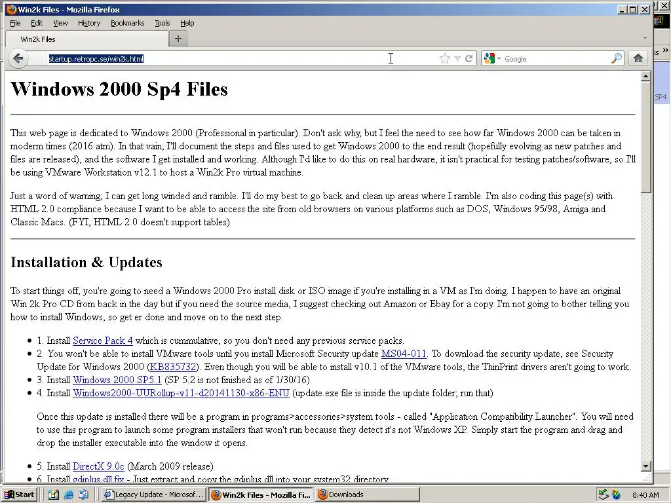Click the back navigation arrow button
The height and width of the screenshot is (503, 671).
pyautogui.click(x=18, y=58)
